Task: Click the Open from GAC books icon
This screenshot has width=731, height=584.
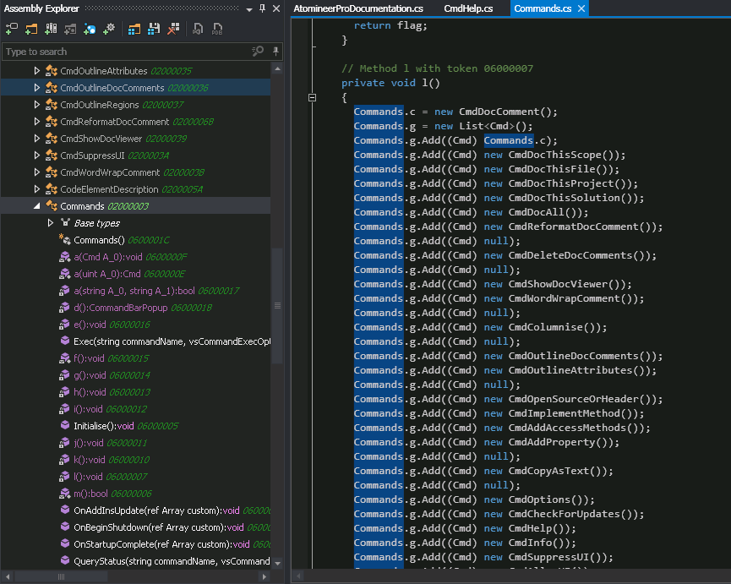Action: point(51,29)
